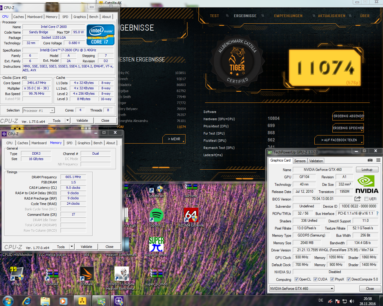
Task: Click the MEHR button in Catzilla
Action: coord(174,139)
